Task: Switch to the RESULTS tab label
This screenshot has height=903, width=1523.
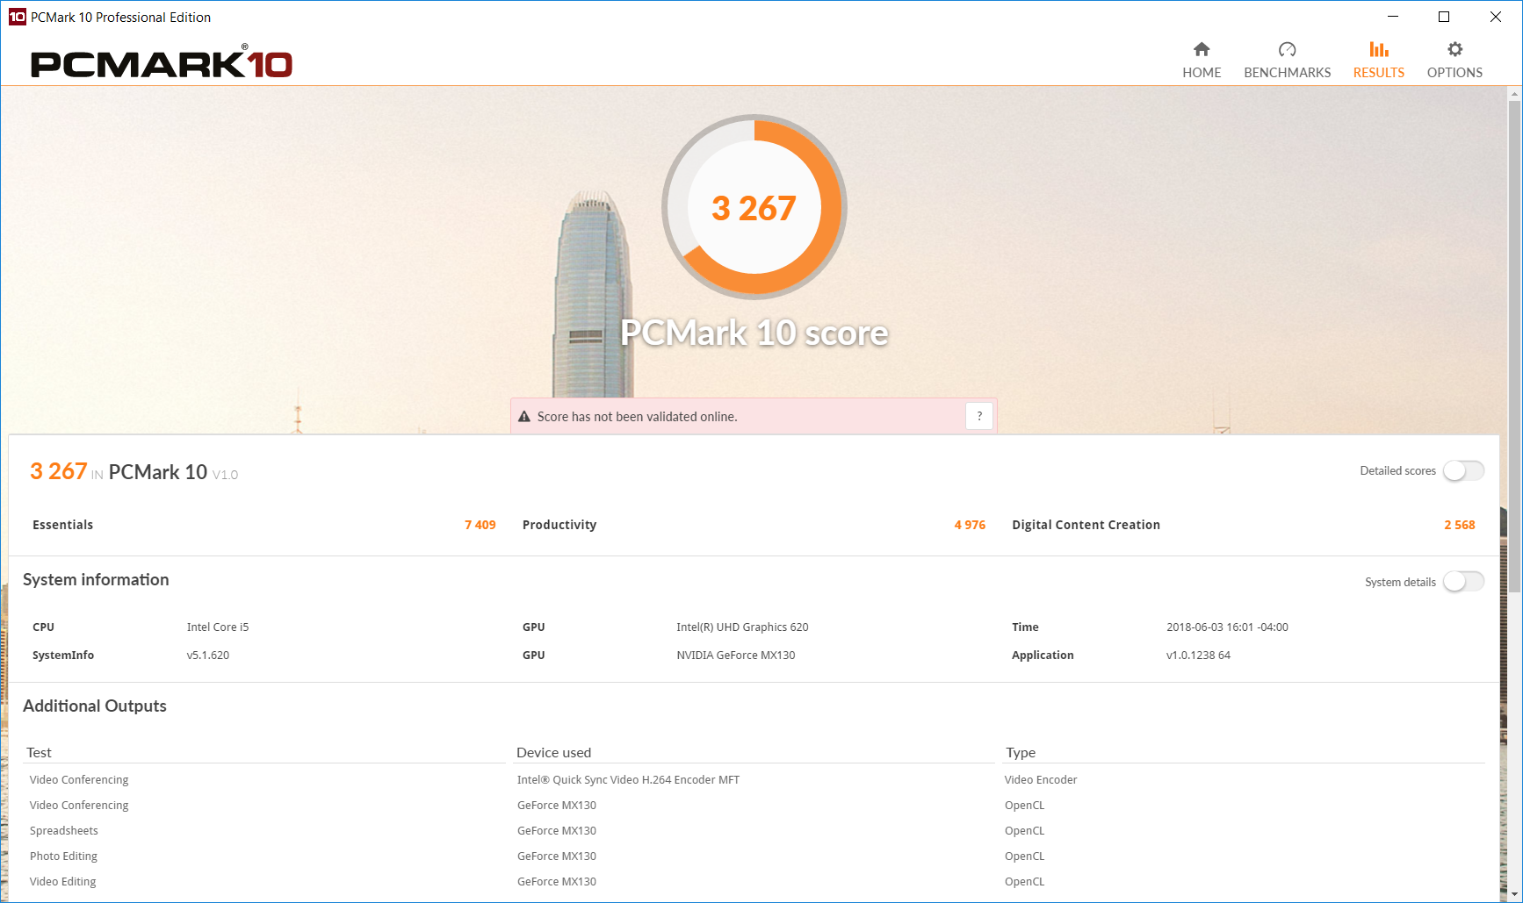Action: 1379,73
